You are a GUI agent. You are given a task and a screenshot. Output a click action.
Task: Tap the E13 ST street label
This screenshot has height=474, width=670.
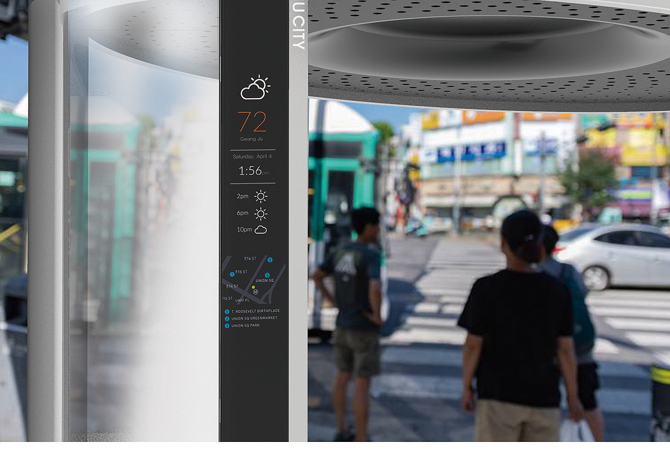point(227,298)
